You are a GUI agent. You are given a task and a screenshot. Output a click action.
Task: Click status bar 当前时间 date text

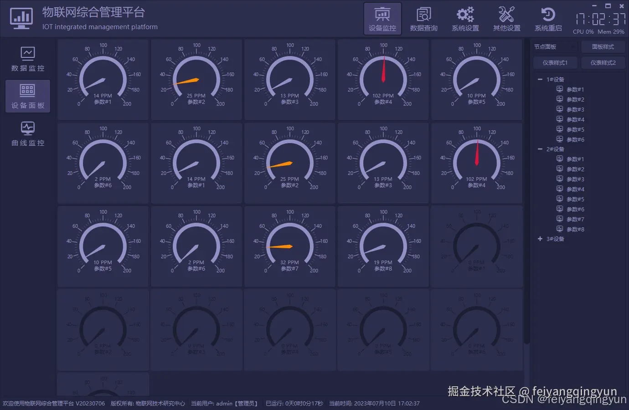pos(374,404)
